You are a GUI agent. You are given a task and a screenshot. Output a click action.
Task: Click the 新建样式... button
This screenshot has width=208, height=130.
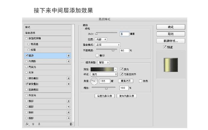171,41
